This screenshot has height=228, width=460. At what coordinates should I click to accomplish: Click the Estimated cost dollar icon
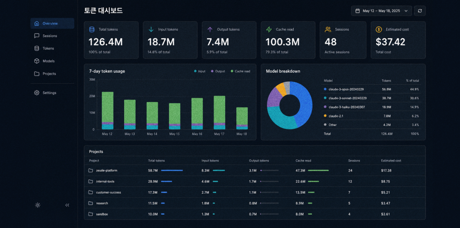point(379,29)
